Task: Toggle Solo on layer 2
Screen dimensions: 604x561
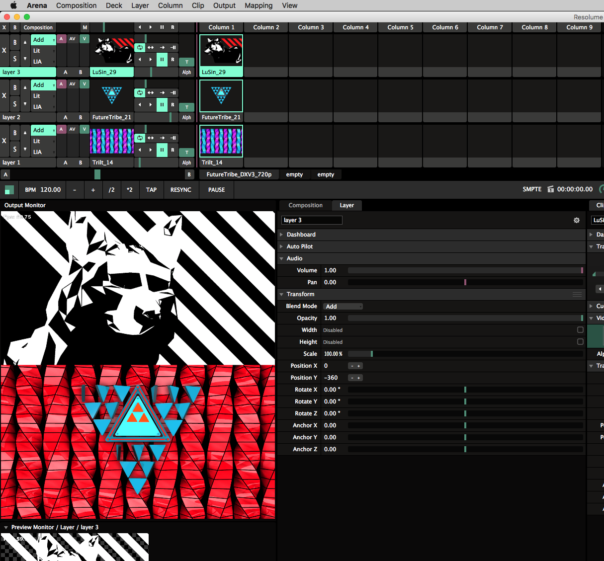Action: 15,104
